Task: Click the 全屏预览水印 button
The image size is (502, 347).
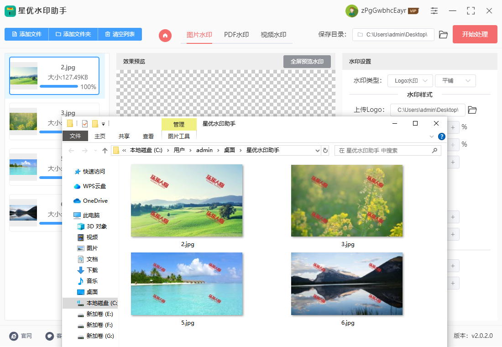Action: [x=307, y=62]
